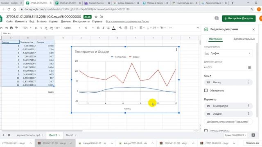
Task: Open the Сумма status dropdown
Action: 235,135
